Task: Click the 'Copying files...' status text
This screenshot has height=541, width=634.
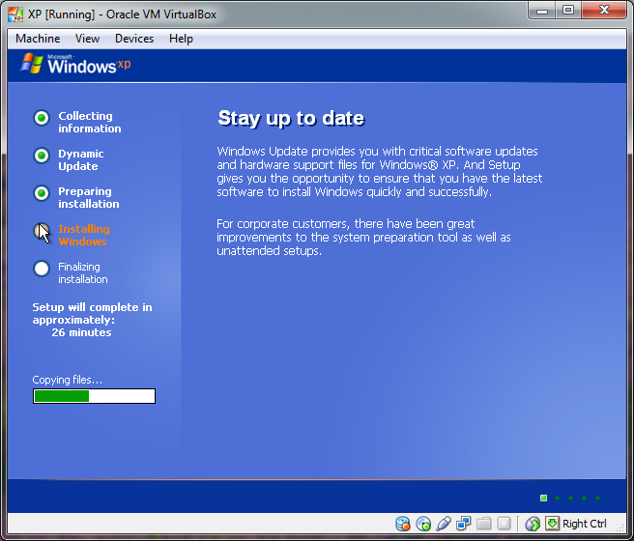Action: pyautogui.click(x=67, y=380)
